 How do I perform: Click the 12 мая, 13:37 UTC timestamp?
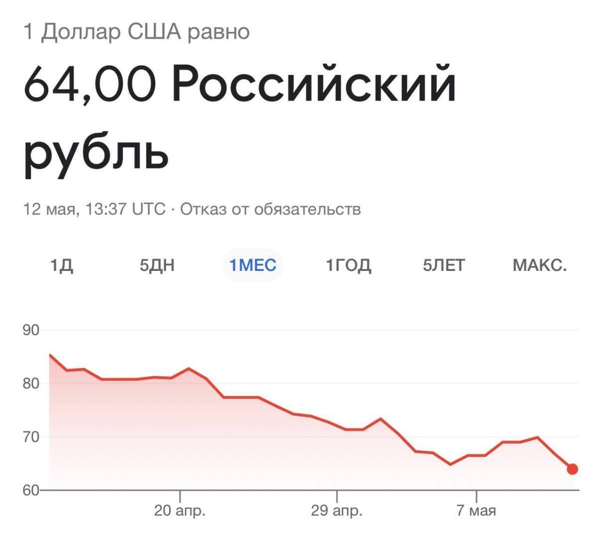click(94, 209)
